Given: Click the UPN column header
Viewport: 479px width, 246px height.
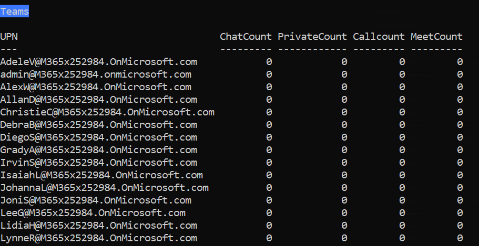Looking at the screenshot, I should click(9, 37).
